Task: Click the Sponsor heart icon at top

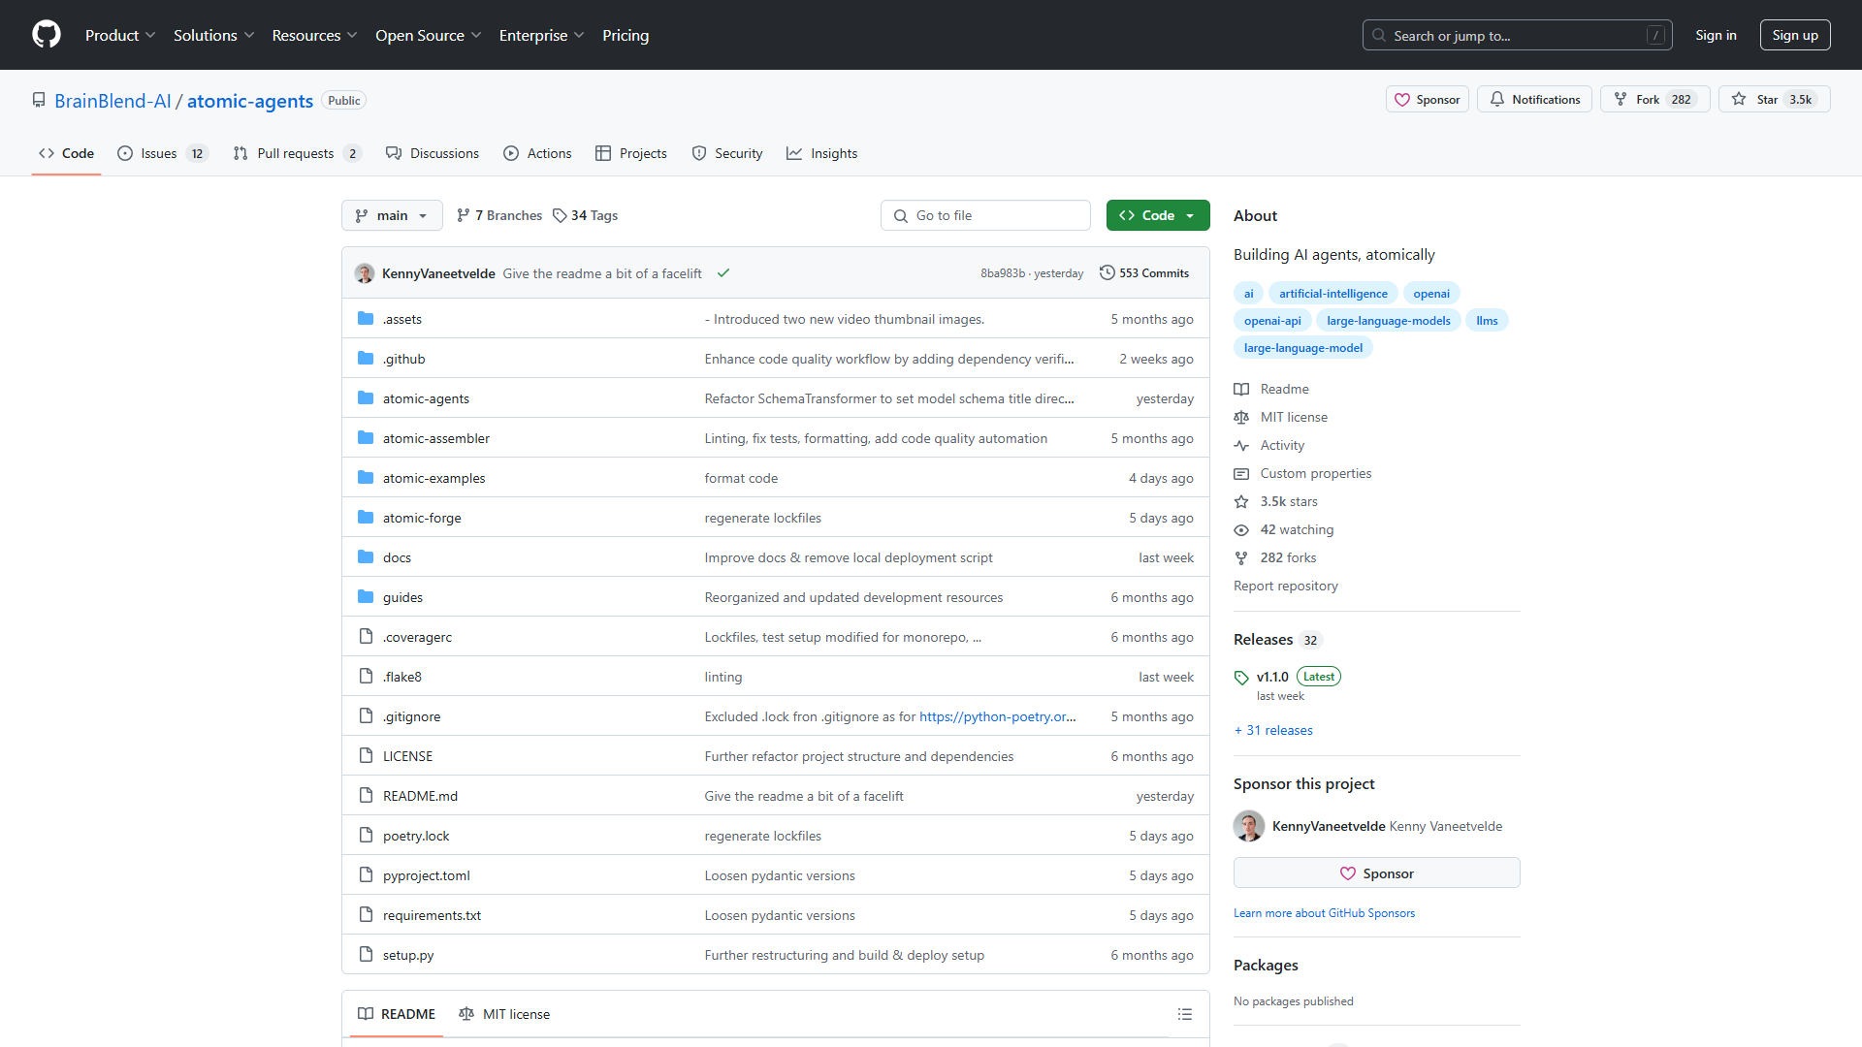Action: [x=1402, y=99]
